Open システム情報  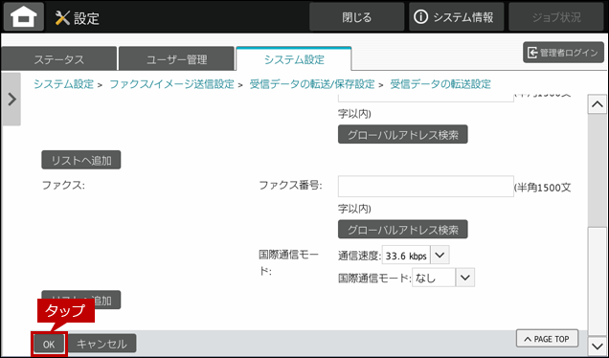point(457,17)
